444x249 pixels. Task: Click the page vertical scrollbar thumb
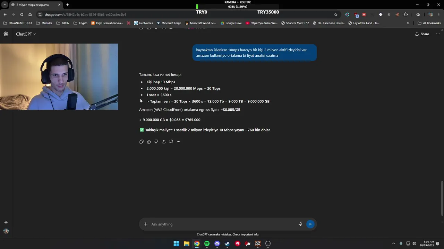[x=442, y=198]
